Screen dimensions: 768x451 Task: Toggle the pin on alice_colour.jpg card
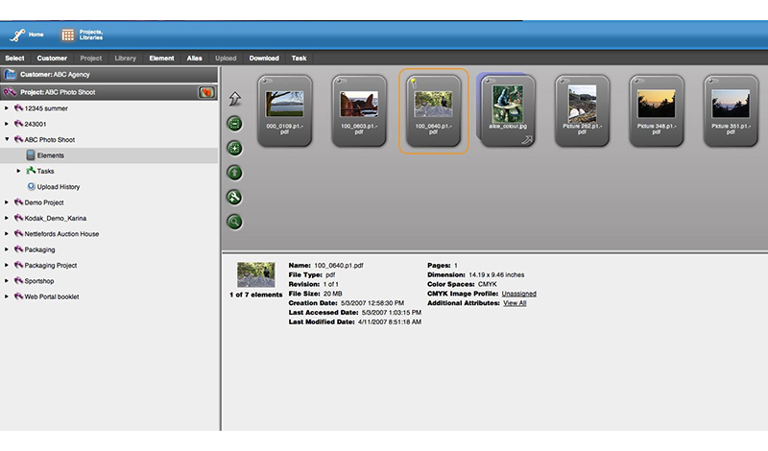pos(491,81)
